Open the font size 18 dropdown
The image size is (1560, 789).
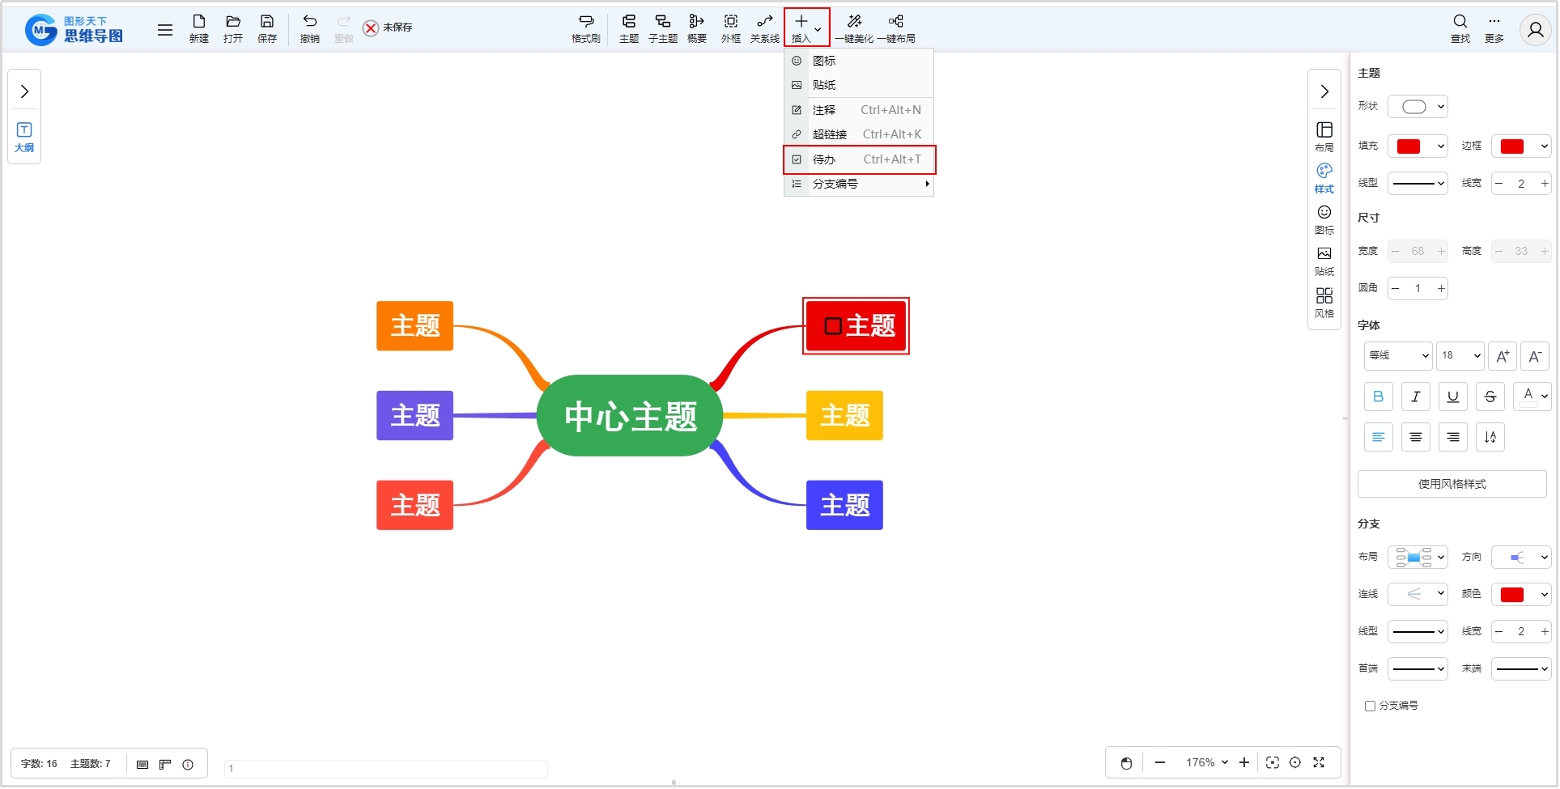click(1460, 355)
